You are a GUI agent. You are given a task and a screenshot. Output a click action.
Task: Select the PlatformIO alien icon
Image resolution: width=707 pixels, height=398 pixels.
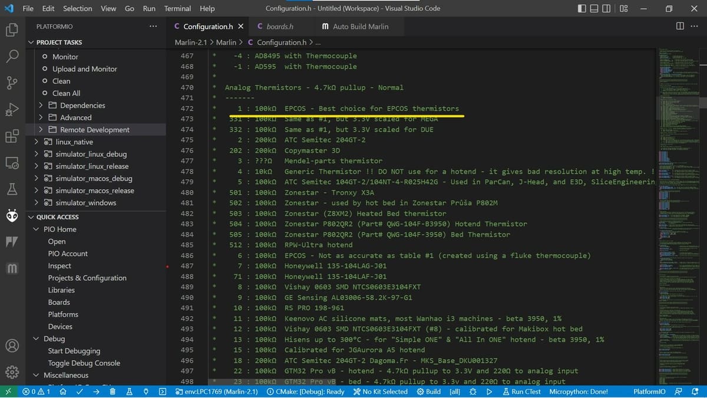12,216
